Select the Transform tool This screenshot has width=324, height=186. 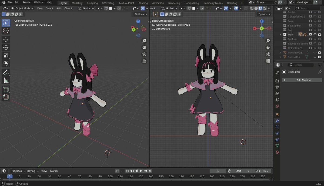(6, 63)
